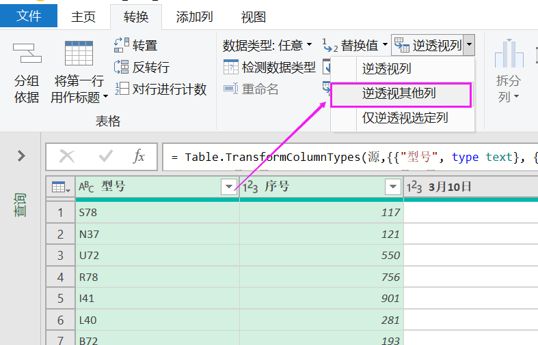The width and height of the screenshot is (538, 345).
Task: Click cell 756 in 序号 column
Action: point(321,277)
